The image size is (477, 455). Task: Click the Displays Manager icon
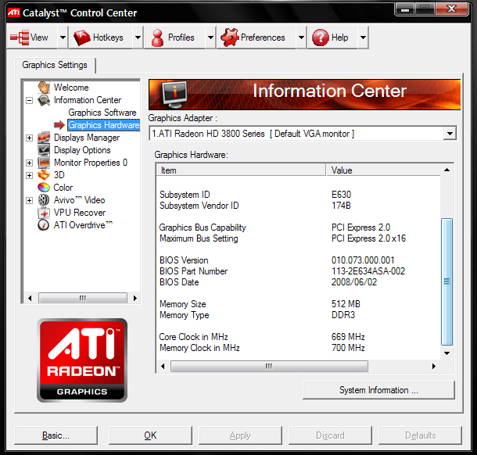click(44, 138)
